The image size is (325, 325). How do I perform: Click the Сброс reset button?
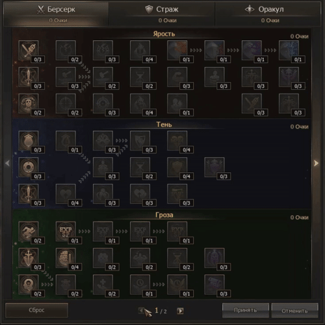[x=36, y=310]
